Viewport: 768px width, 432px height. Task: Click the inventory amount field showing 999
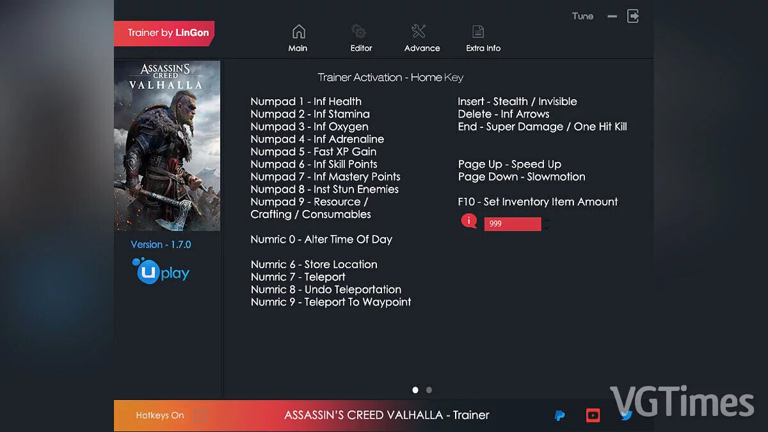pos(513,224)
